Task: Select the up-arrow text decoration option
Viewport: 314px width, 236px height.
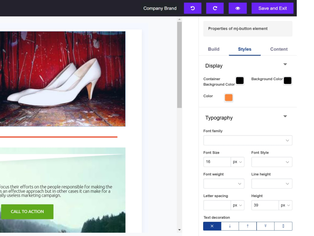Action: pyautogui.click(x=248, y=226)
